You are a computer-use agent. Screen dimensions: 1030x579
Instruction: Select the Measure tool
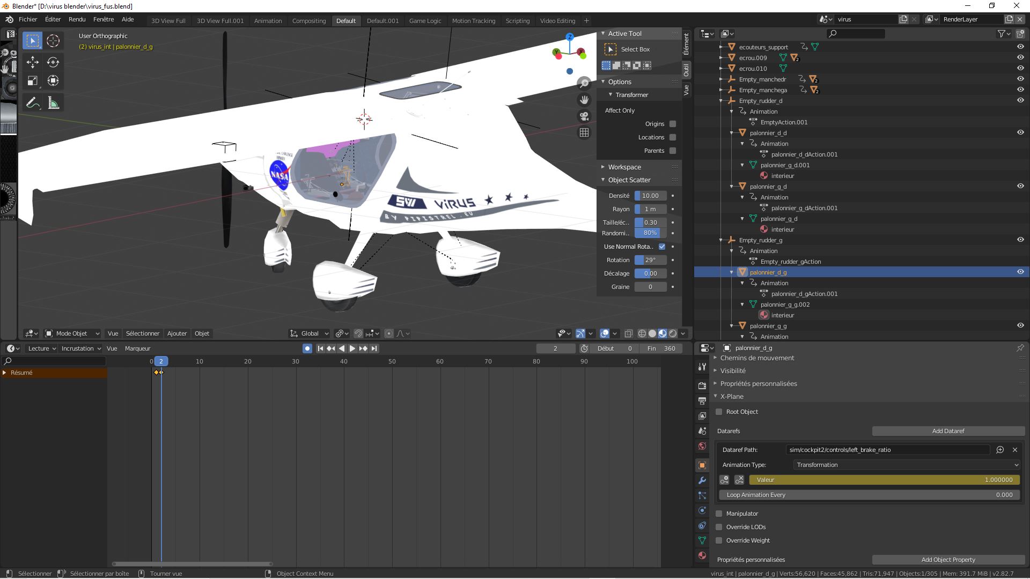click(53, 102)
